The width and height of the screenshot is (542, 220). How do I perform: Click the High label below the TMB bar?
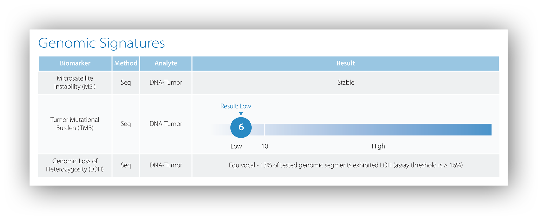[x=378, y=146]
